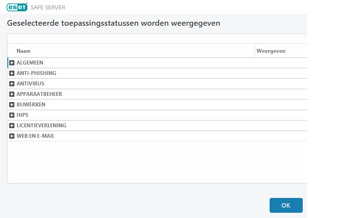Click the Naam column header

point(24,51)
